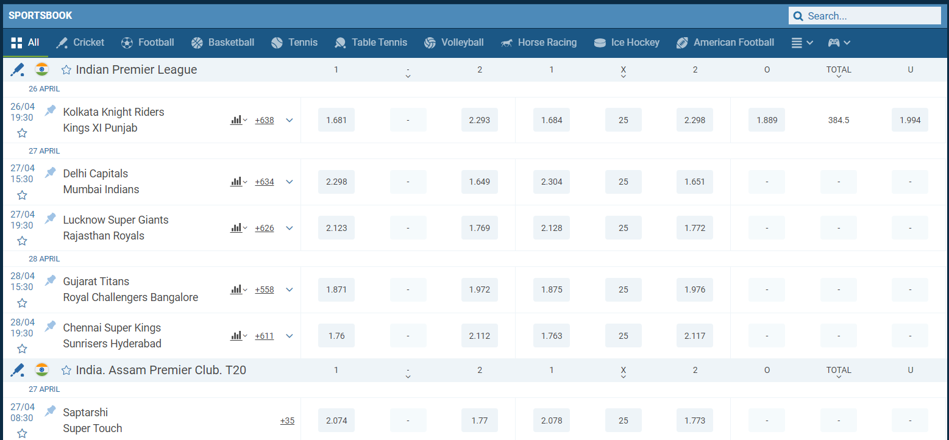
Task: Open the +638 additional markets link
Action: pos(265,120)
